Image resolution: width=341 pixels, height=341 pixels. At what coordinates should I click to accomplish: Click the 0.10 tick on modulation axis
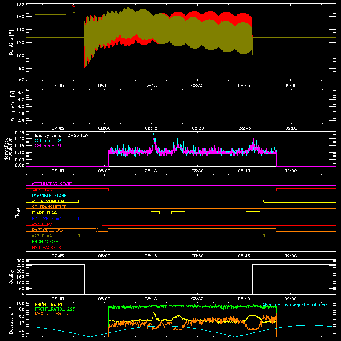[20, 152]
